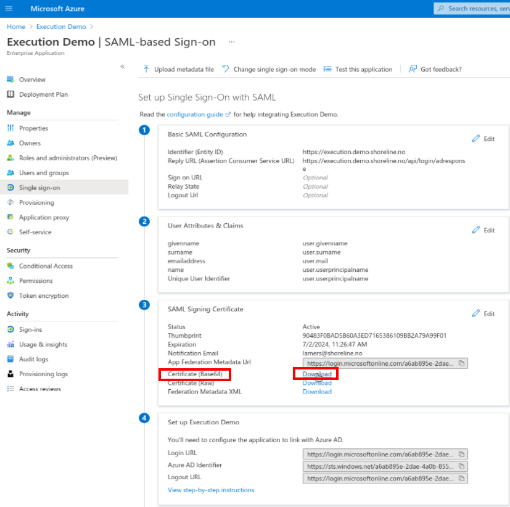Download Certificate (Base64)
510x507 pixels.
(317, 374)
